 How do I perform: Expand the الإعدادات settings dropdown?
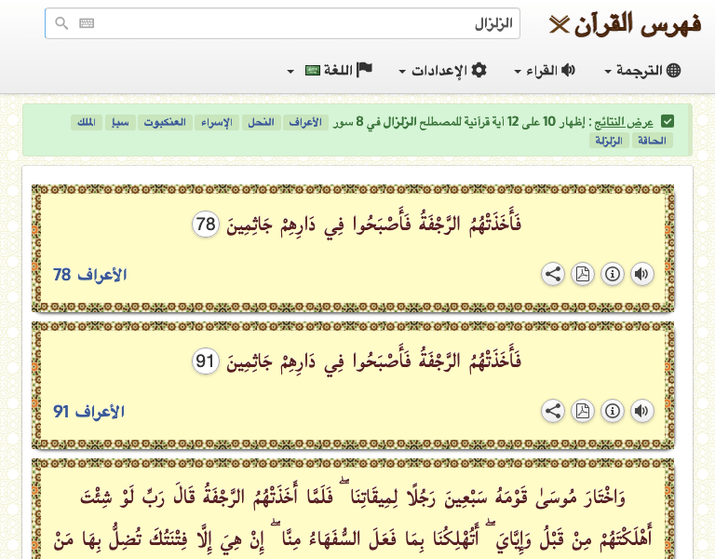[x=442, y=71]
